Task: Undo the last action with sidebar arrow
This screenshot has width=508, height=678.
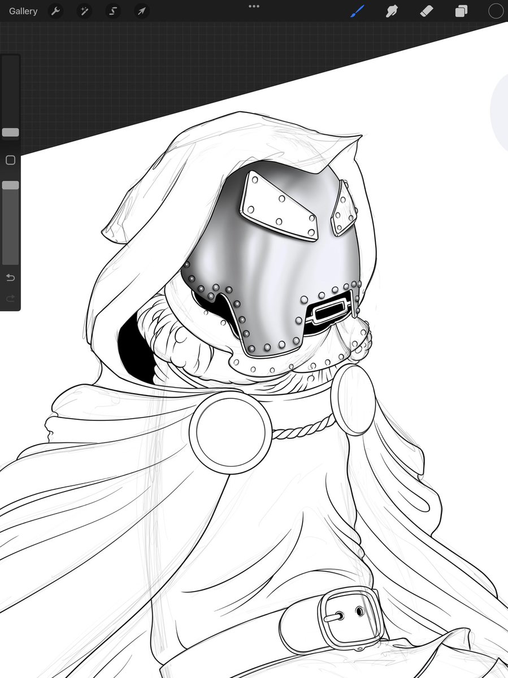Action: [10, 277]
